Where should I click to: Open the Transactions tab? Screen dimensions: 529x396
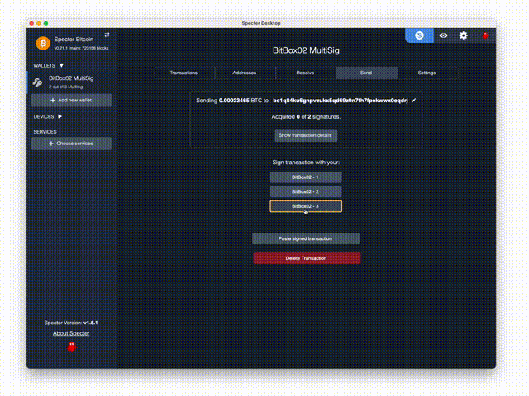183,73
